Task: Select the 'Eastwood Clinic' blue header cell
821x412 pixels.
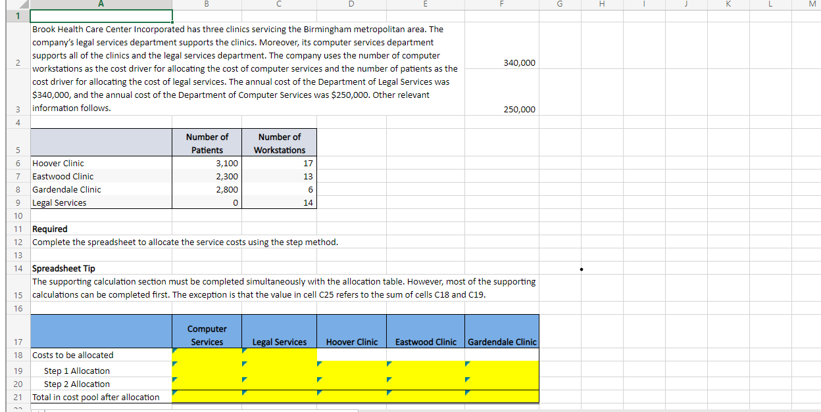Action: click(426, 331)
